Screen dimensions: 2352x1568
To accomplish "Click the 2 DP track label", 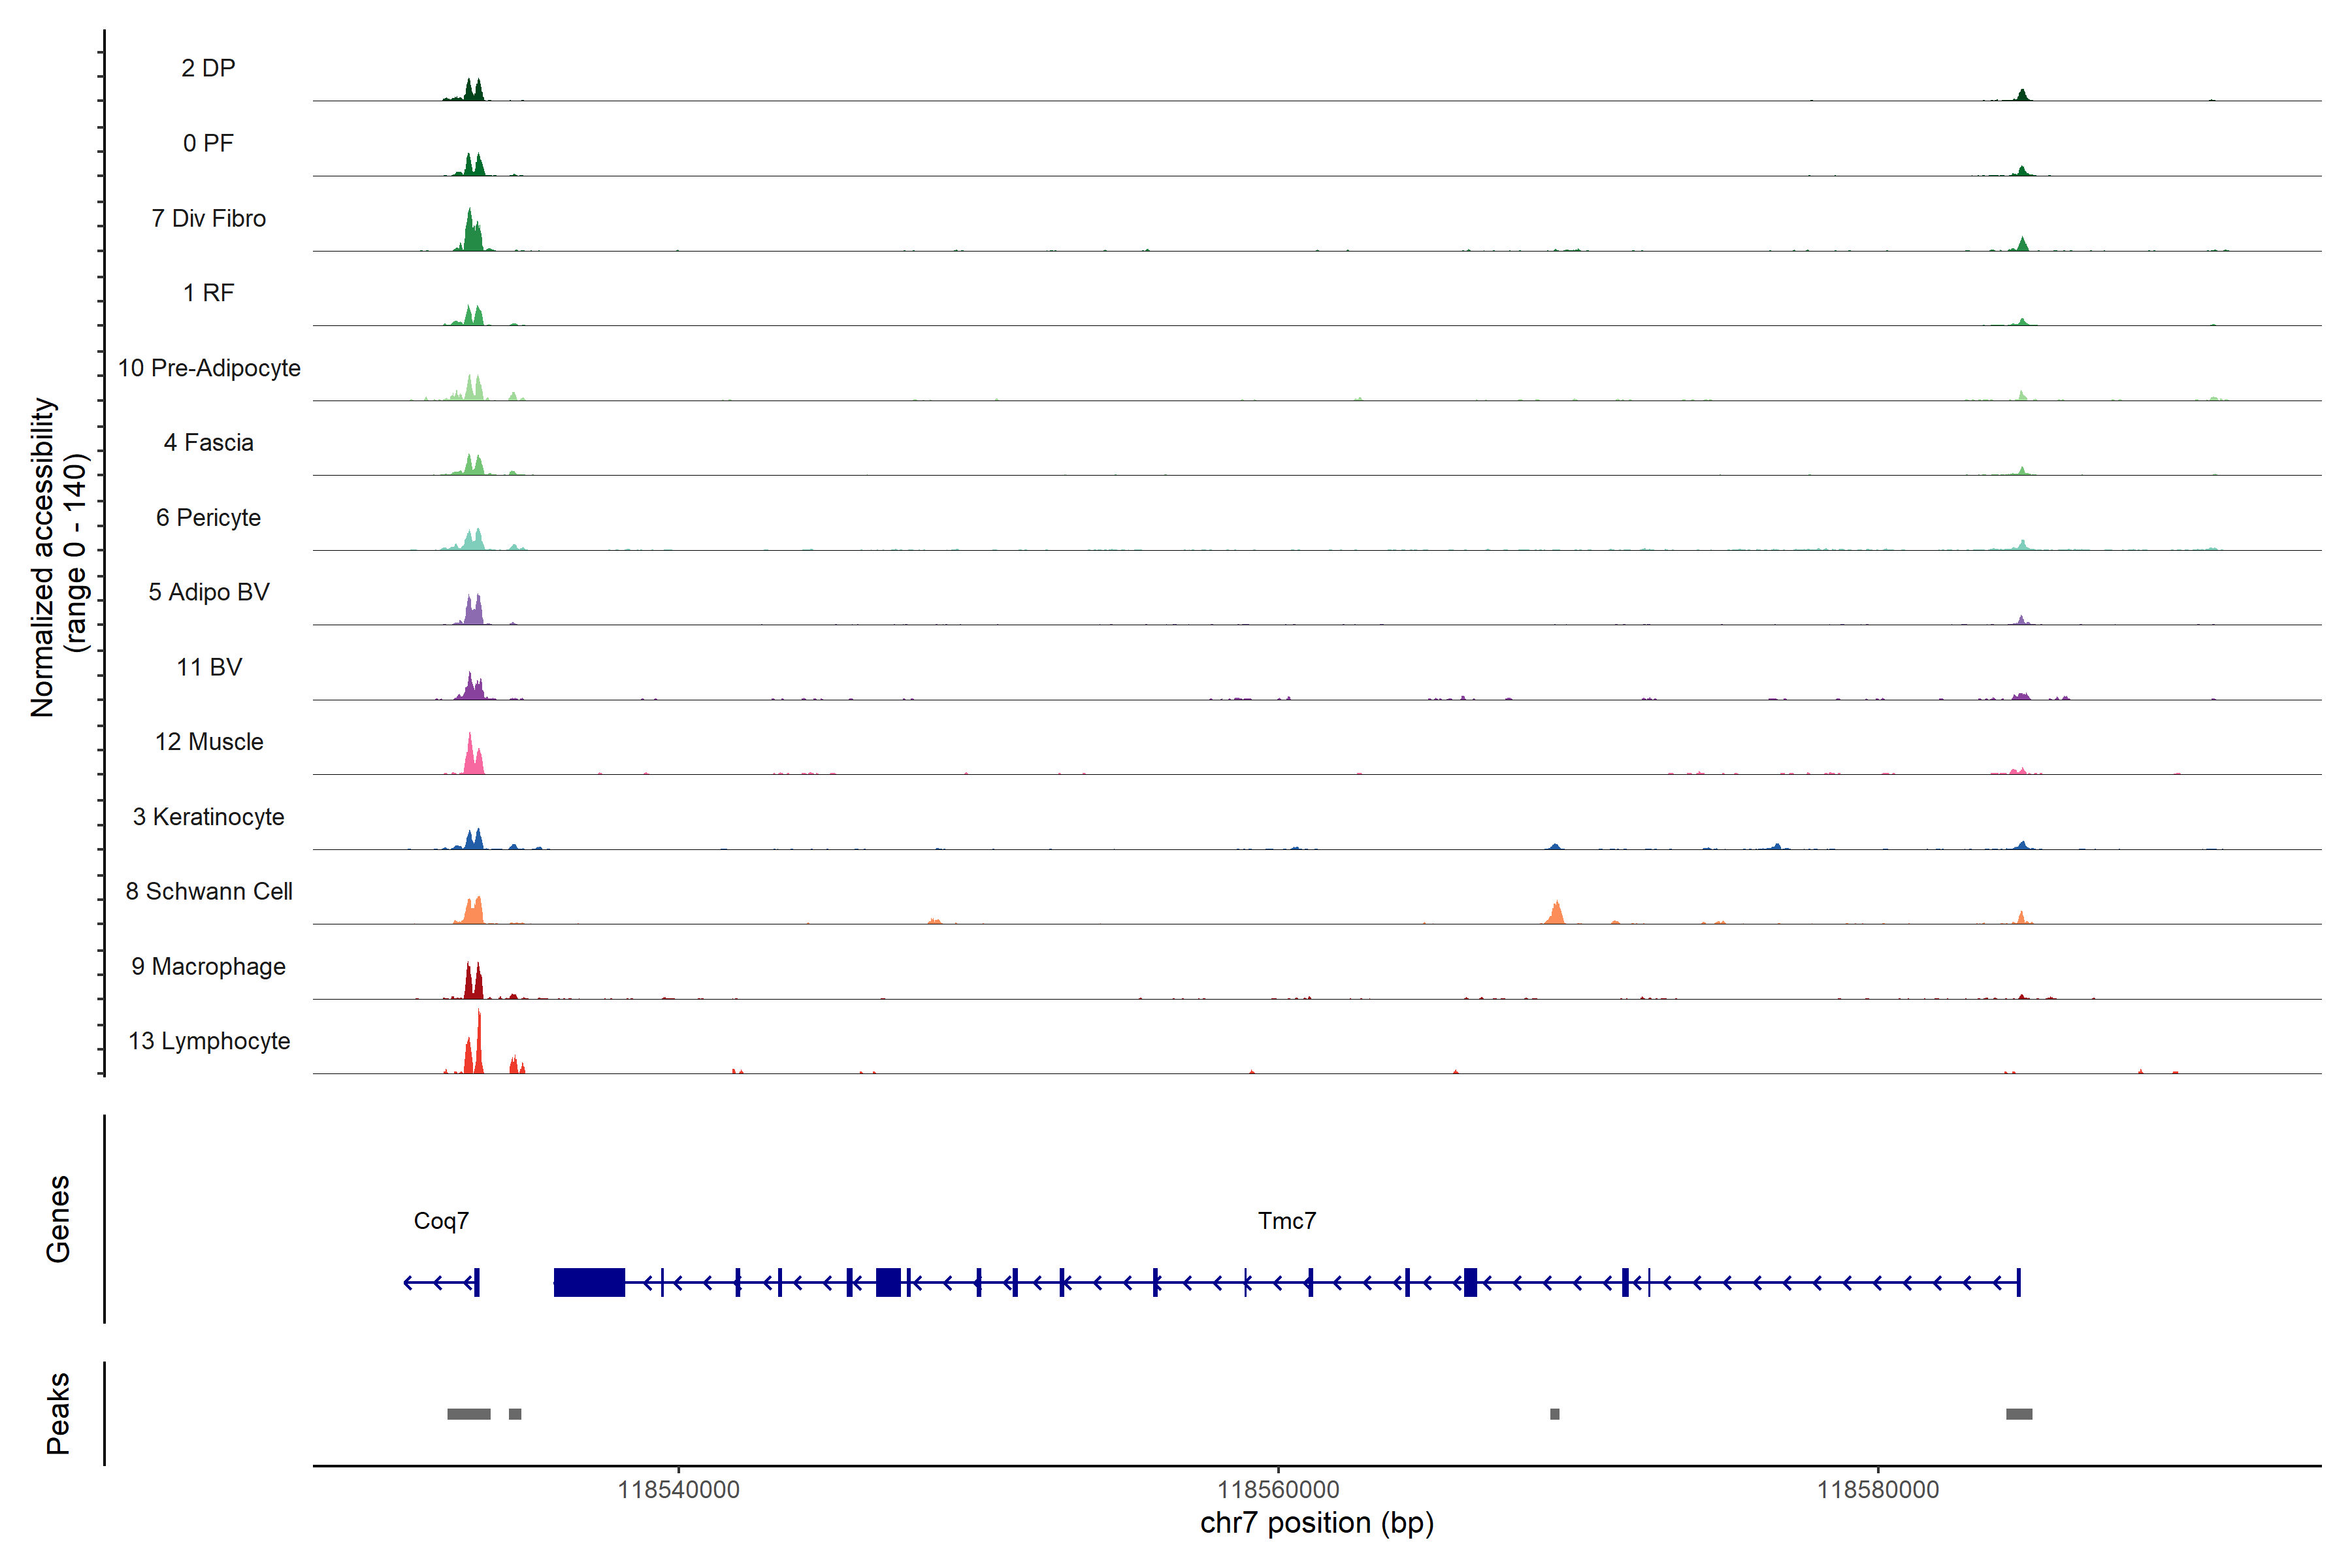I will pyautogui.click(x=208, y=68).
